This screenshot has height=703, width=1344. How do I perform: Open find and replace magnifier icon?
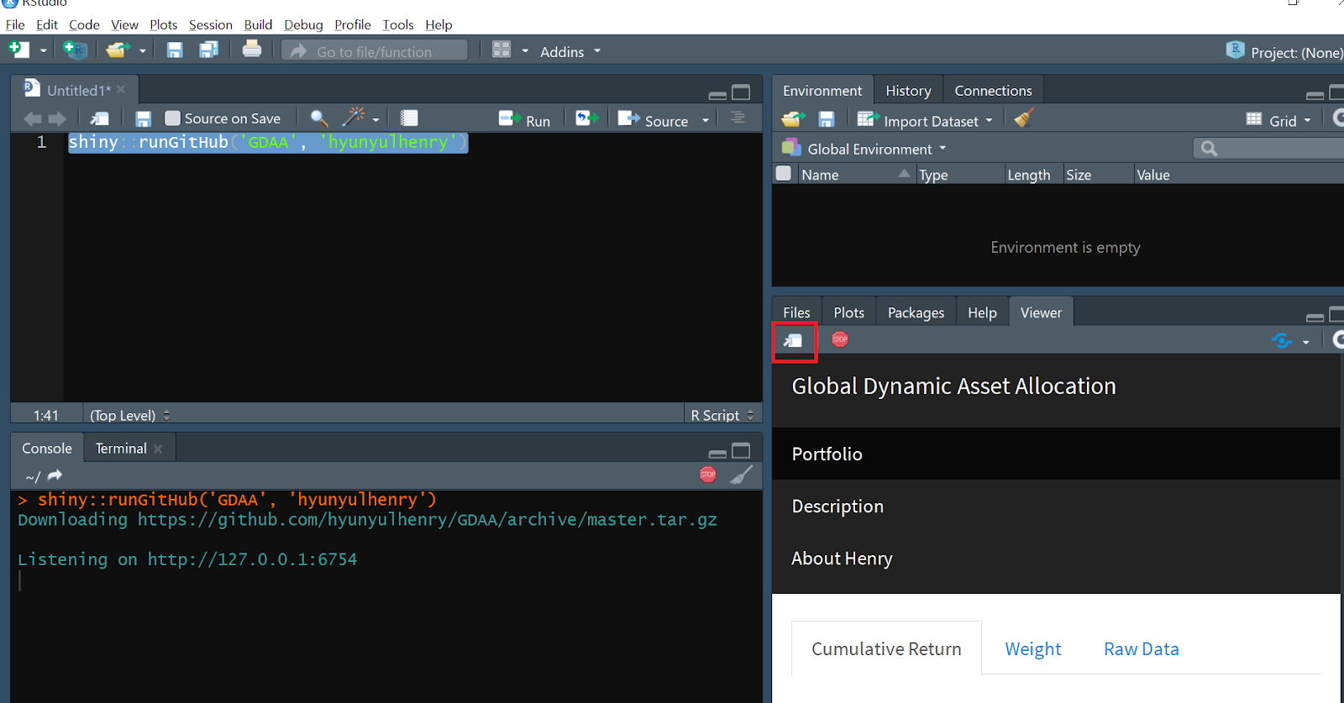pyautogui.click(x=318, y=118)
